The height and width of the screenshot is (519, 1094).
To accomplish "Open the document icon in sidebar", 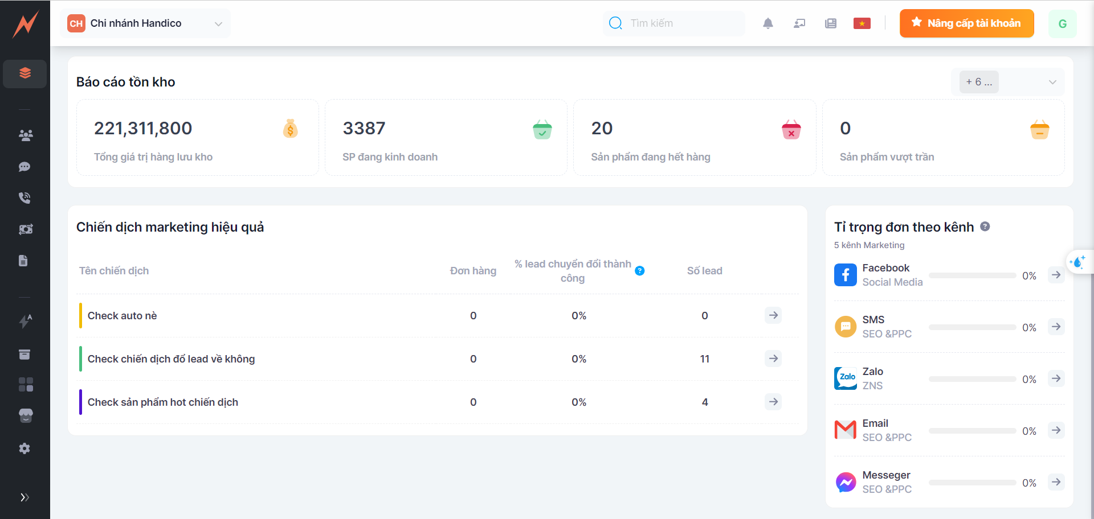I will (23, 261).
